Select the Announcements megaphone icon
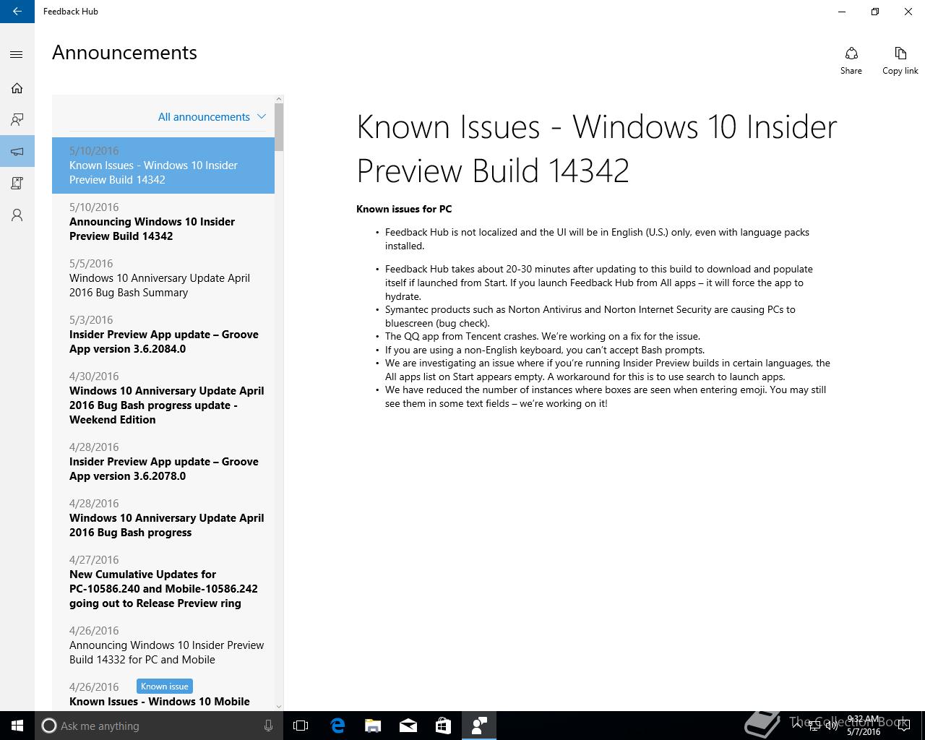Screen dimensions: 925x740 coord(17,152)
